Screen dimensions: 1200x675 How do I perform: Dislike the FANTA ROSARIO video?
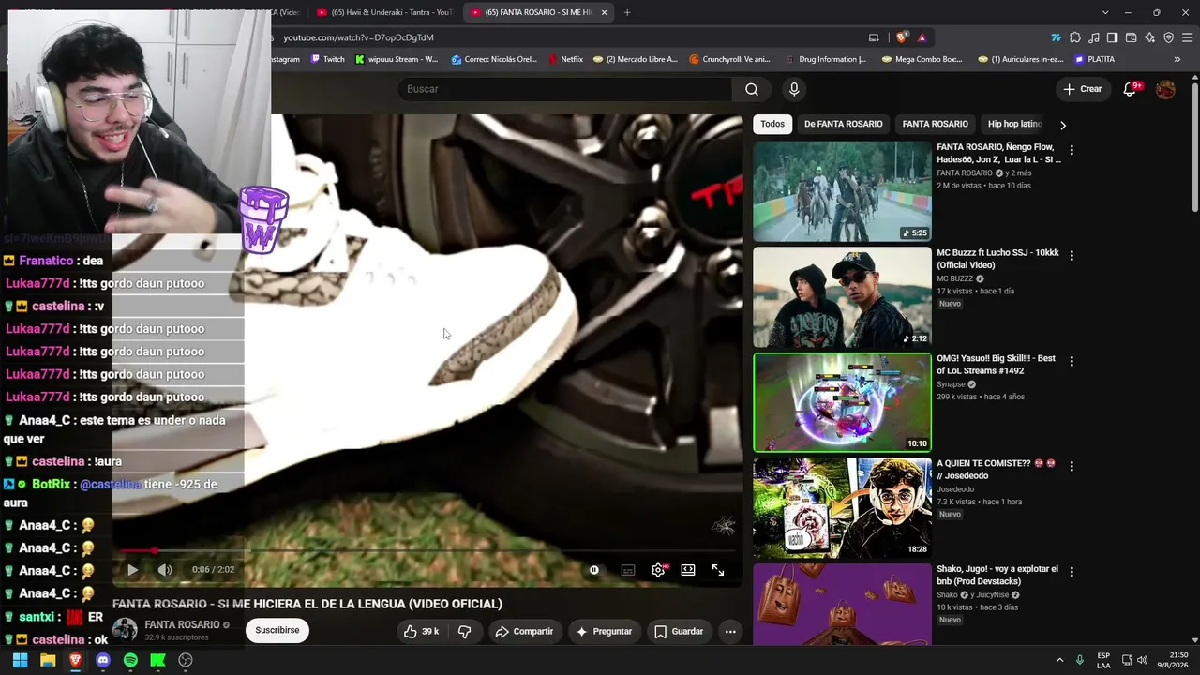point(465,632)
